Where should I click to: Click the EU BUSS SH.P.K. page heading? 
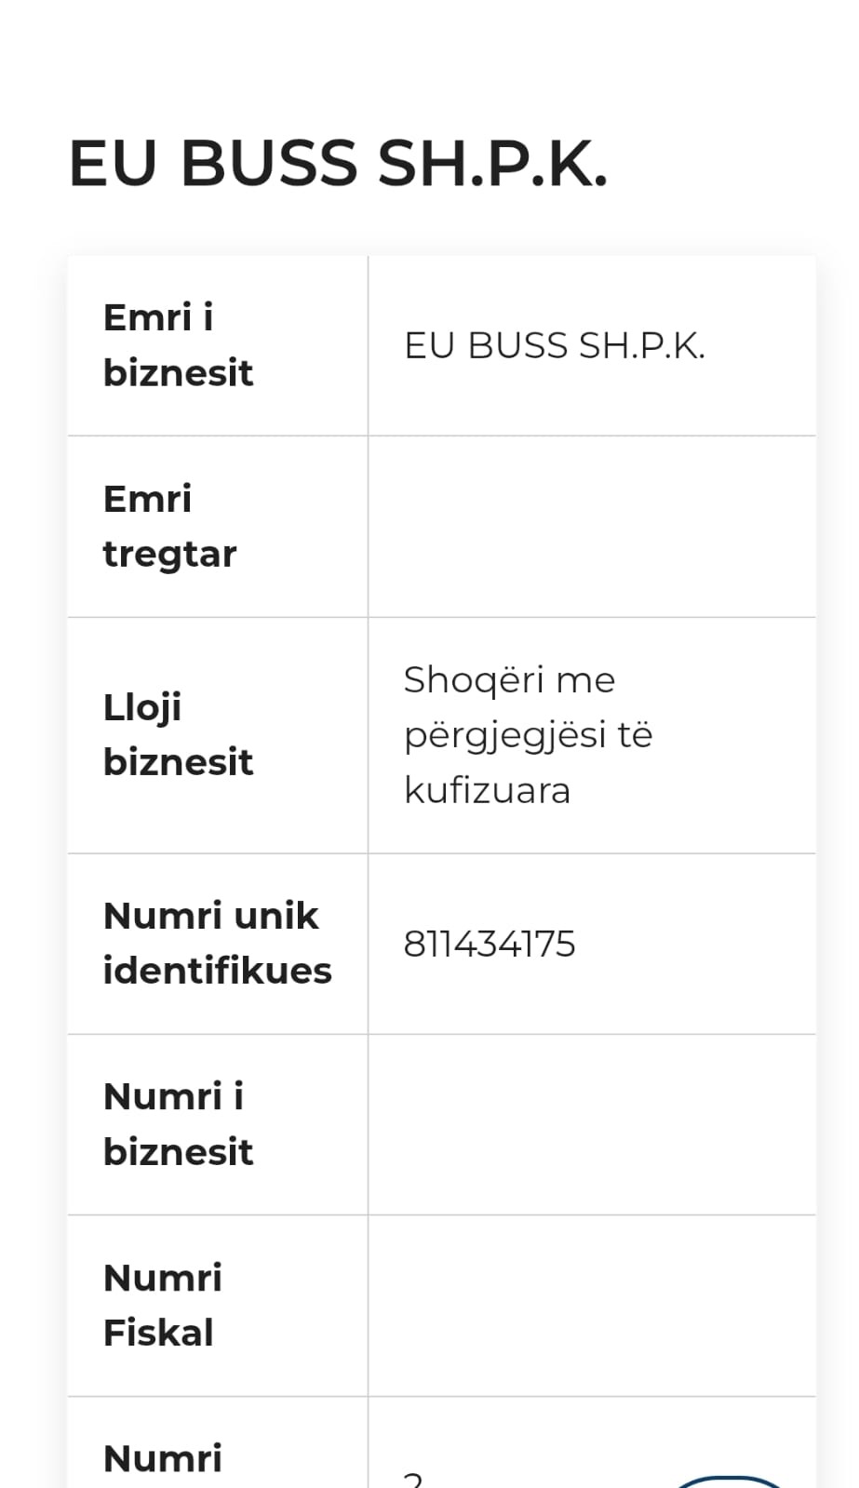point(338,164)
